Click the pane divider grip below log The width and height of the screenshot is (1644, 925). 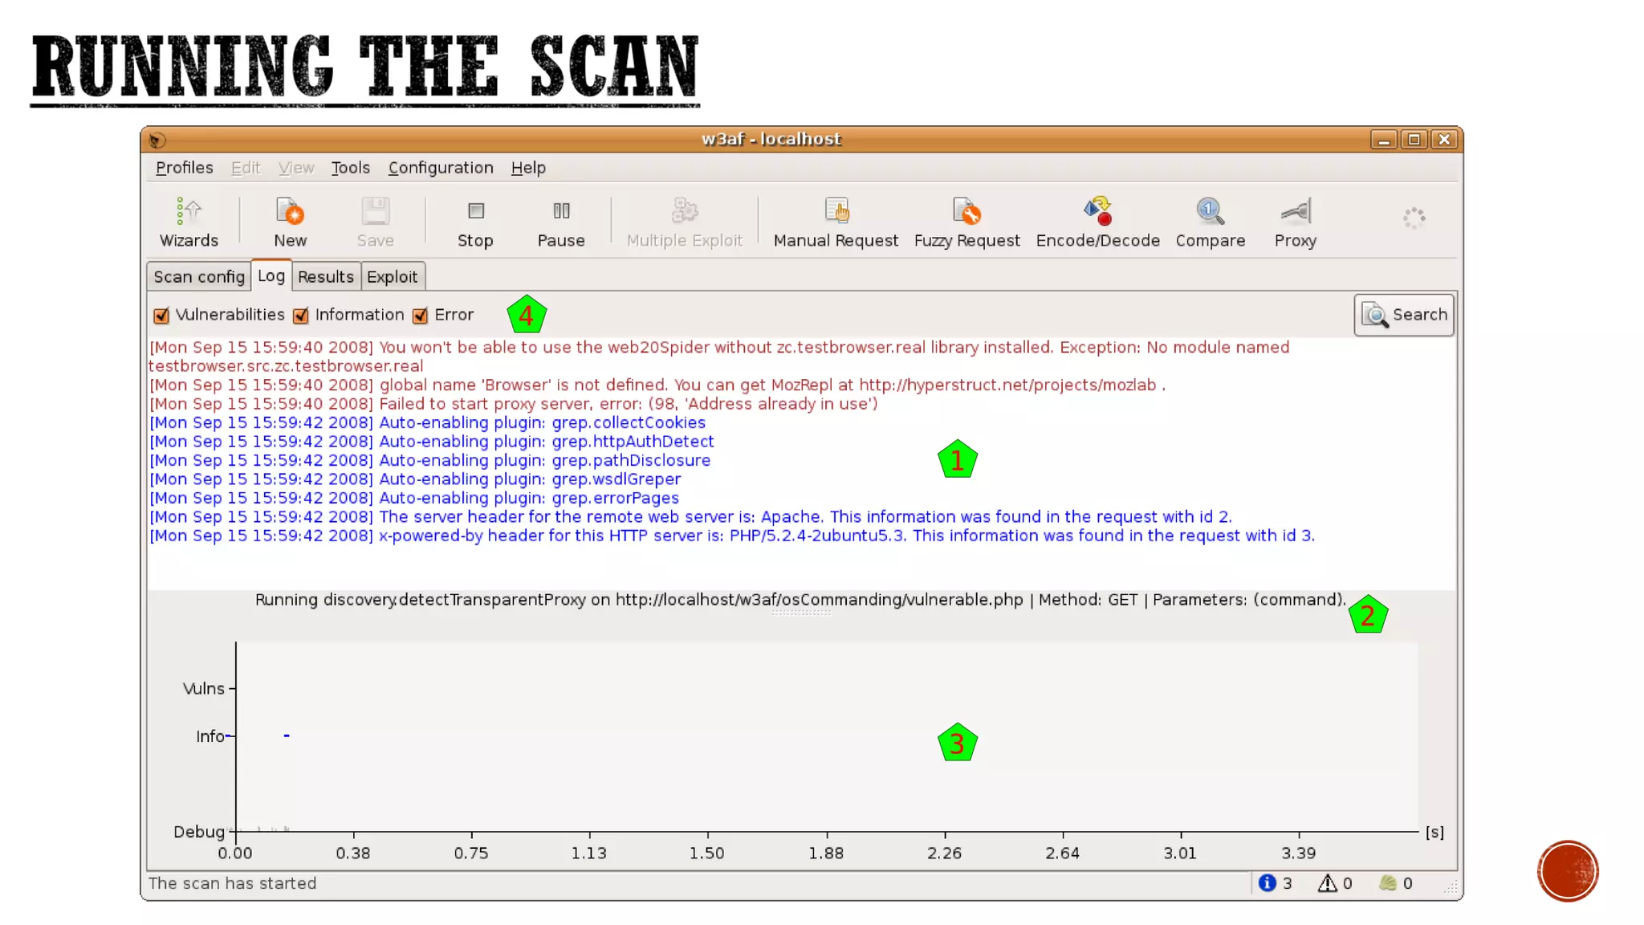tap(801, 613)
